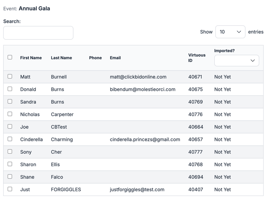
Task: Tick the checkbox for Donald Burns
Action: (10, 89)
